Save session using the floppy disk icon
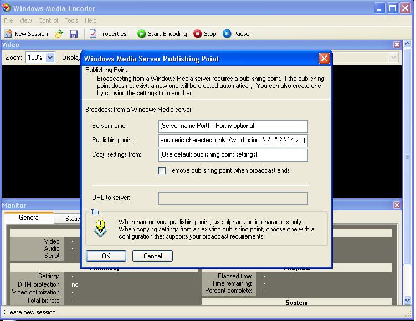 [x=74, y=34]
